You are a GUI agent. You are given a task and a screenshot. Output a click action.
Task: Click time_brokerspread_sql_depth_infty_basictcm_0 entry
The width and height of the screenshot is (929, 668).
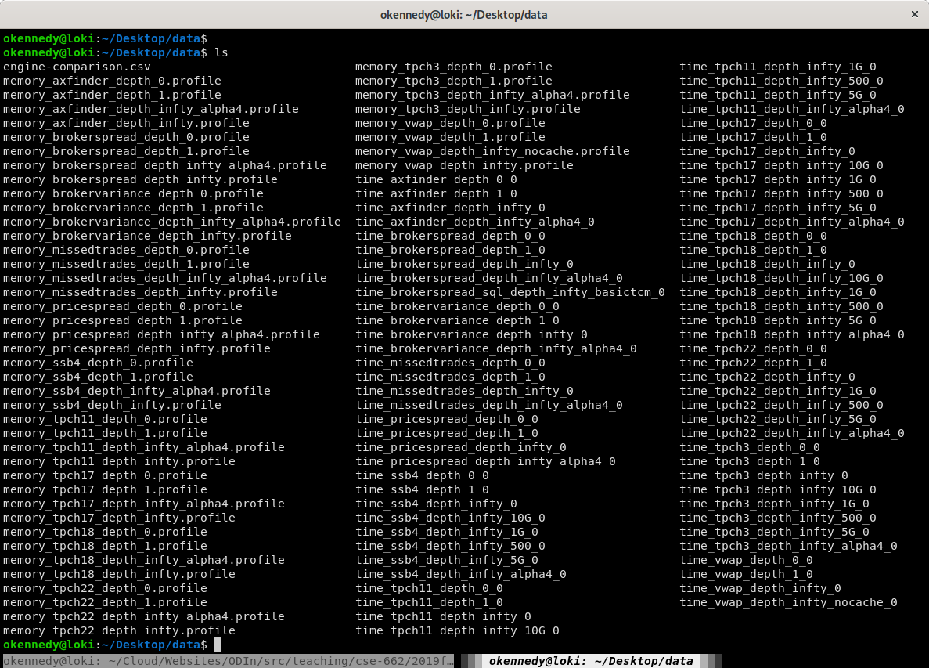point(510,292)
